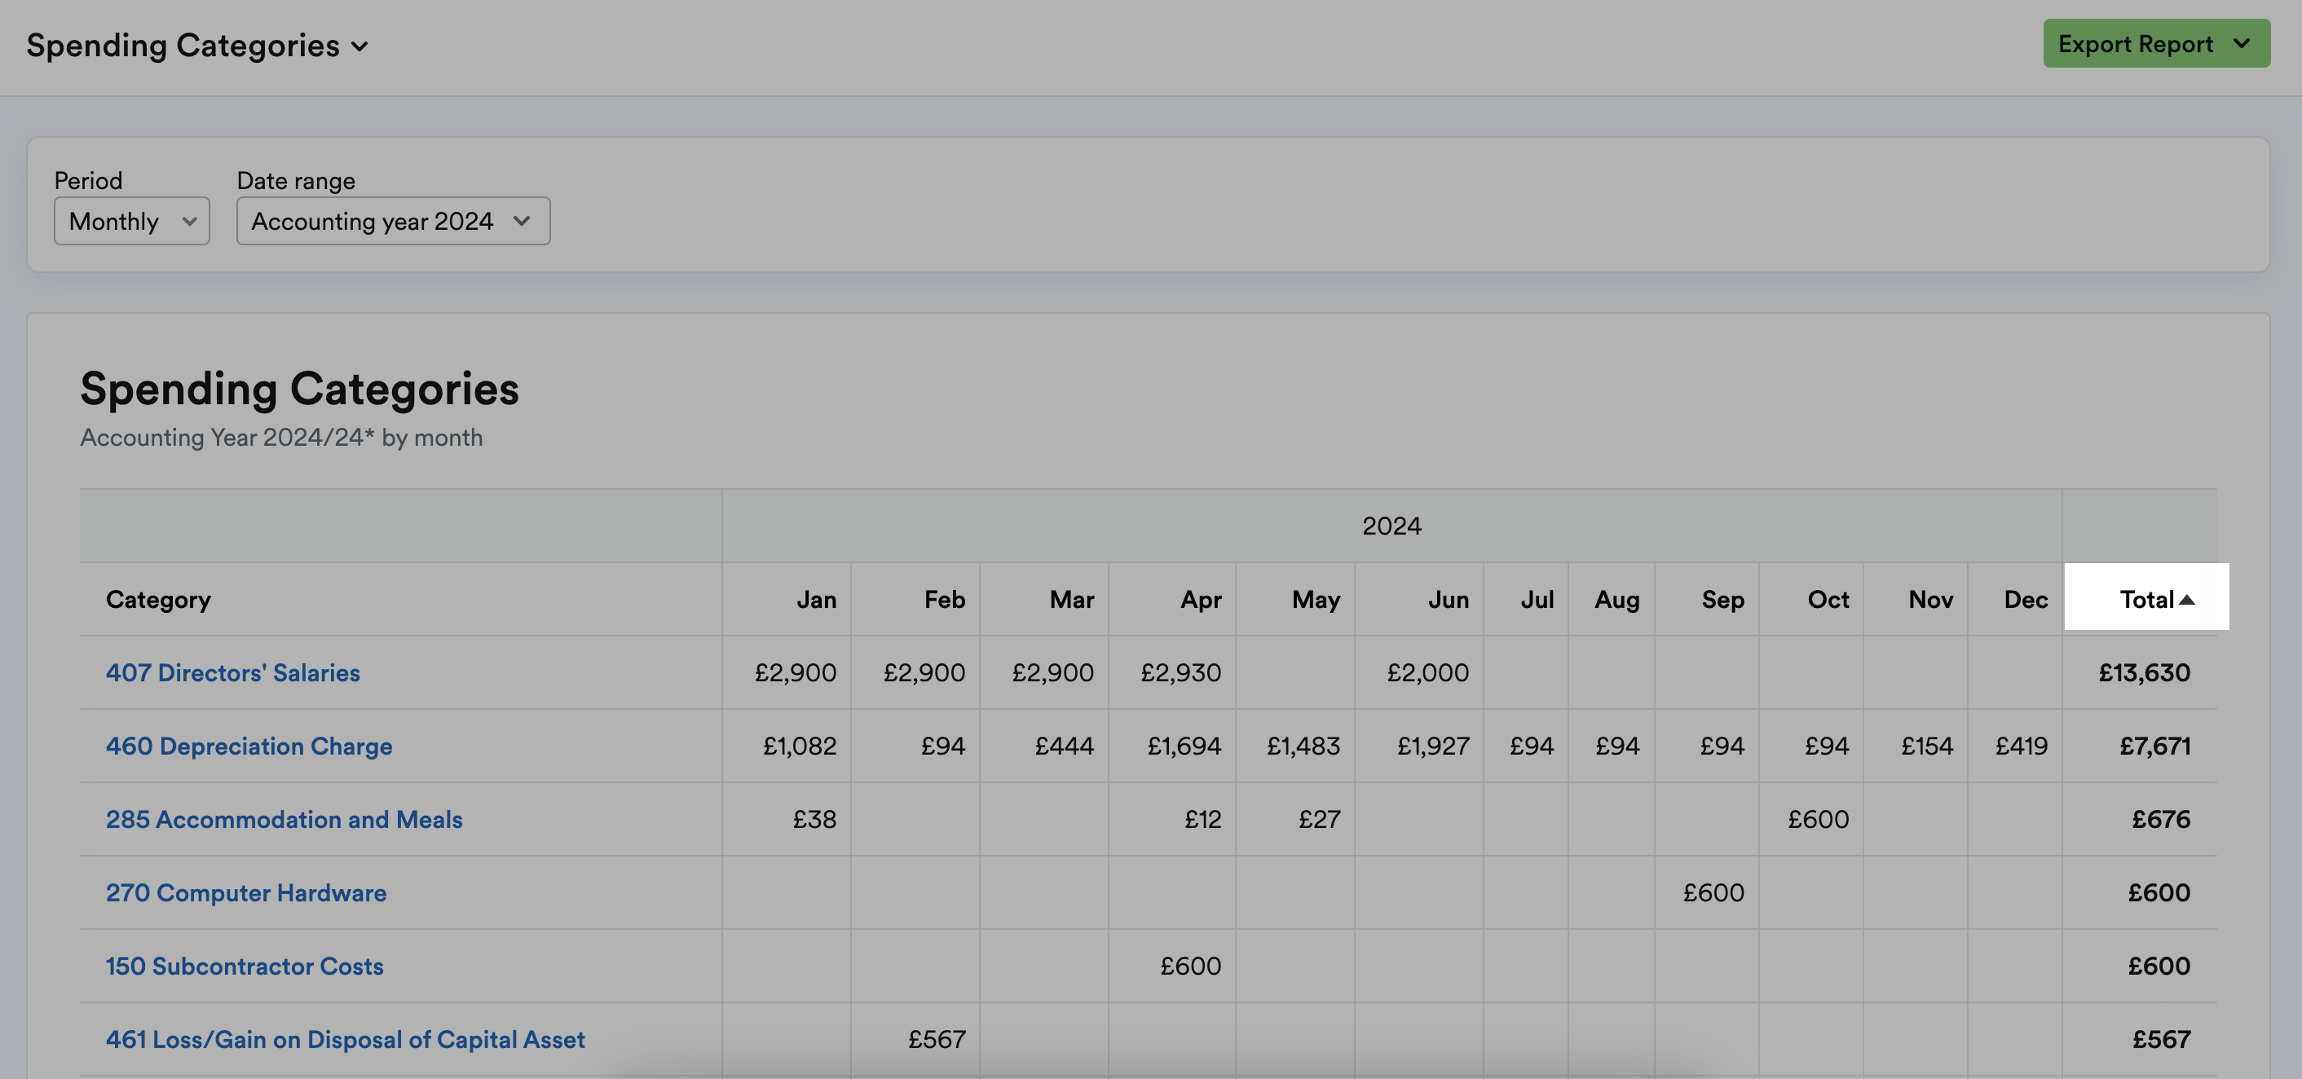This screenshot has height=1079, width=2302.
Task: Open 461 Loss/Gain on Disposal of Capital Asset link
Action: pos(345,1039)
